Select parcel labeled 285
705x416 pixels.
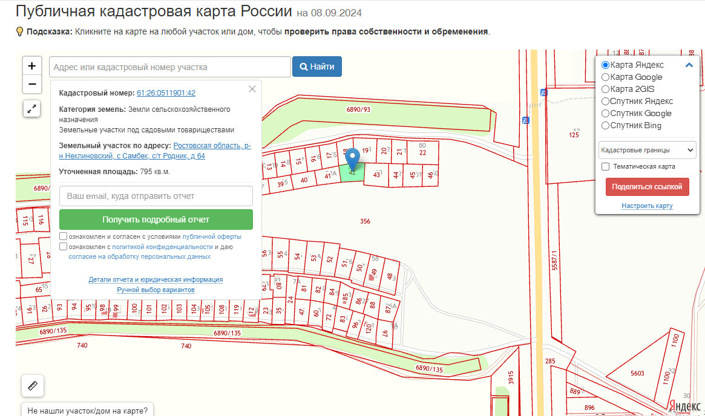550,361
